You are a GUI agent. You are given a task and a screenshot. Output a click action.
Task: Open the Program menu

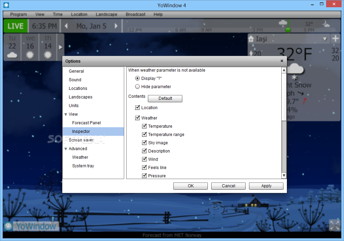[x=19, y=14]
